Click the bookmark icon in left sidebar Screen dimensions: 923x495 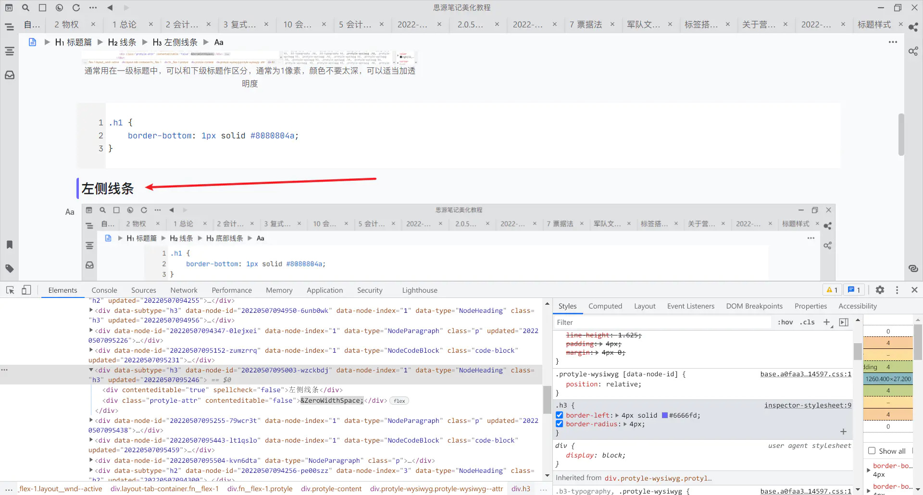10,245
